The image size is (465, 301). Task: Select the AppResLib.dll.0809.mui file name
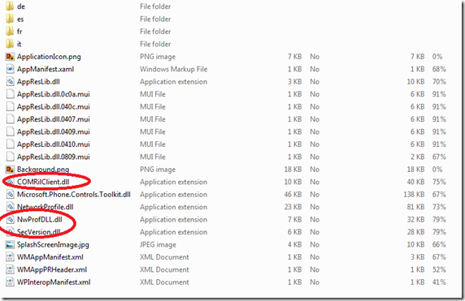[x=54, y=157]
